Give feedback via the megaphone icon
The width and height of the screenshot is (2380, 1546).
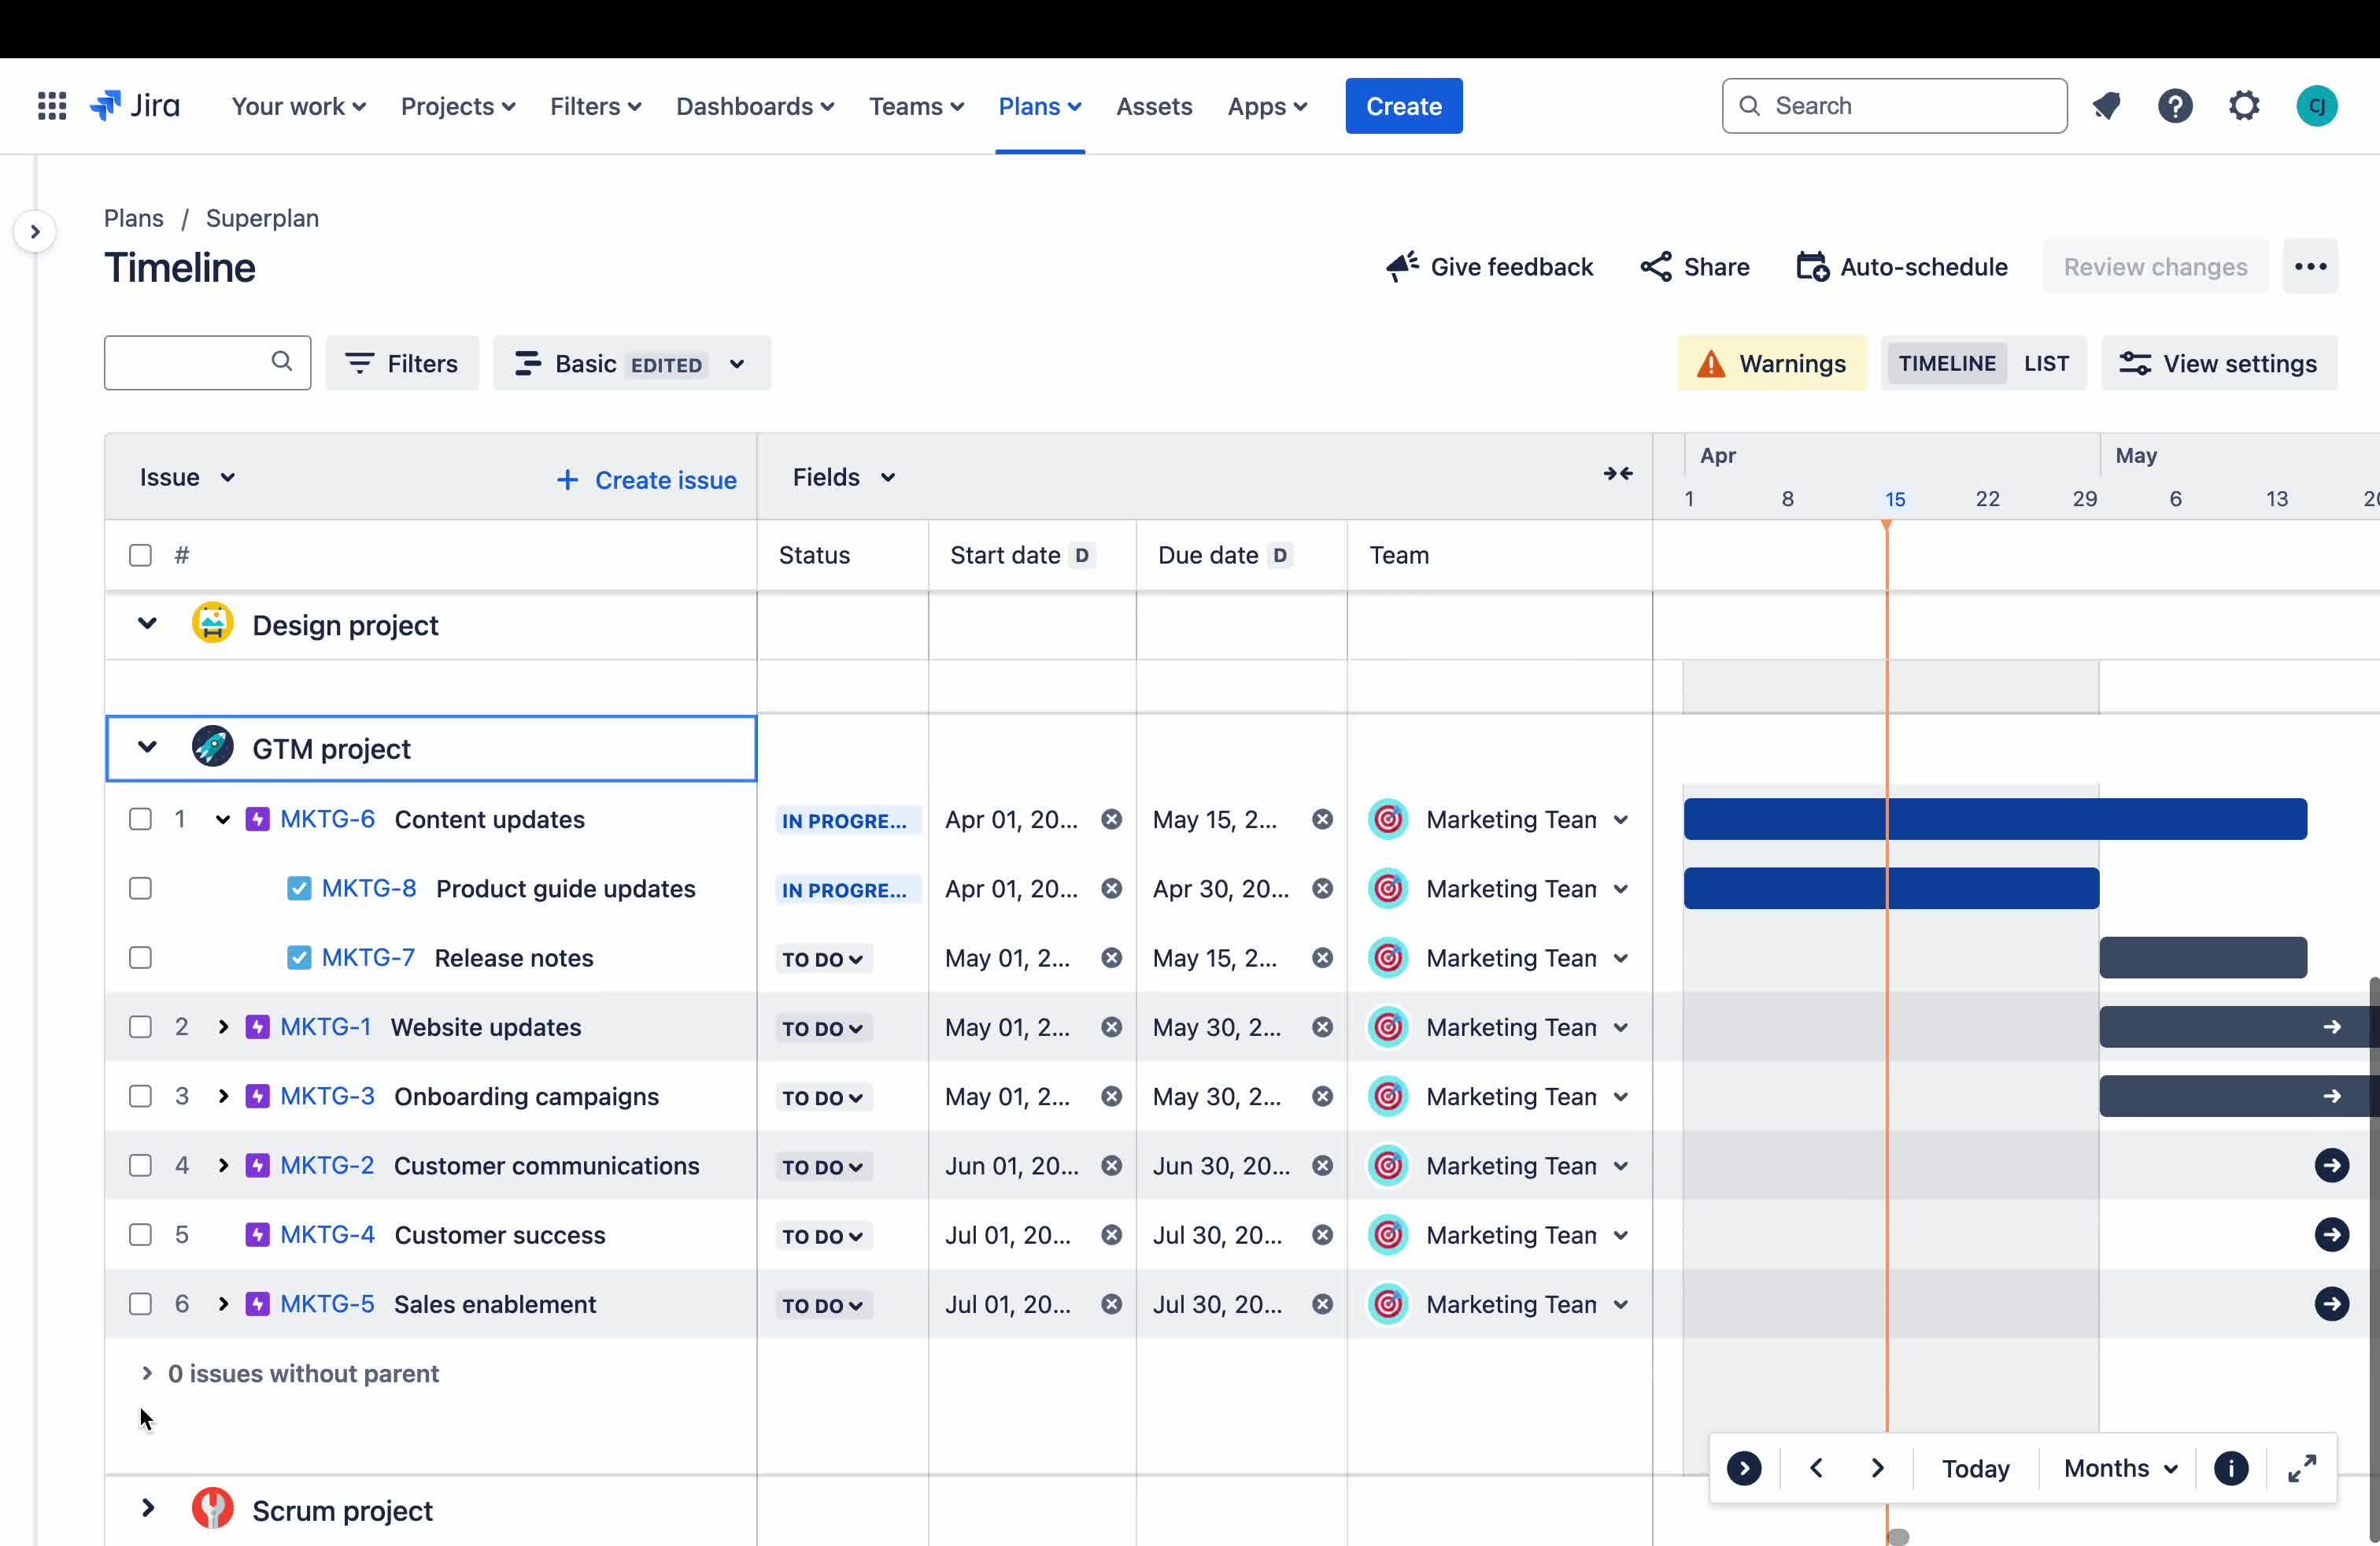click(1488, 267)
